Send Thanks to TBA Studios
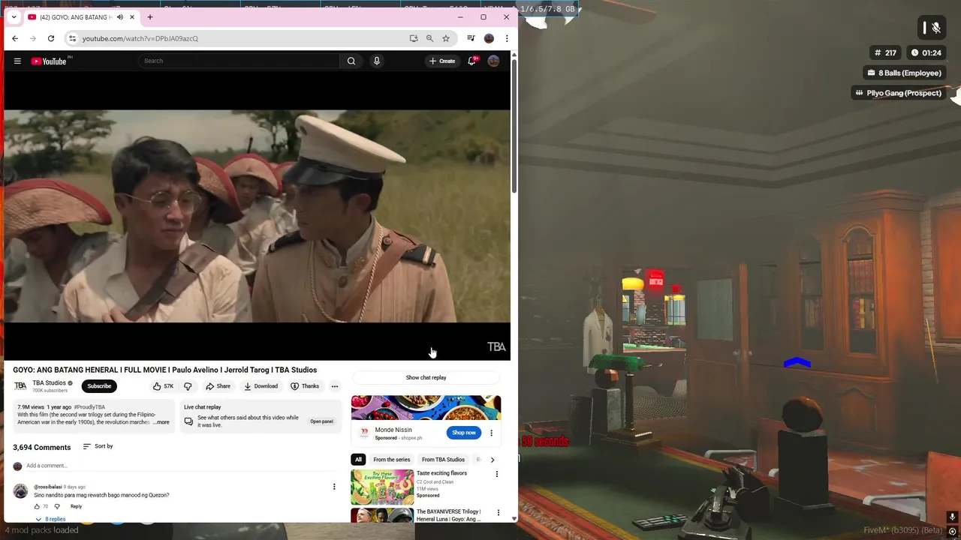 pos(305,386)
